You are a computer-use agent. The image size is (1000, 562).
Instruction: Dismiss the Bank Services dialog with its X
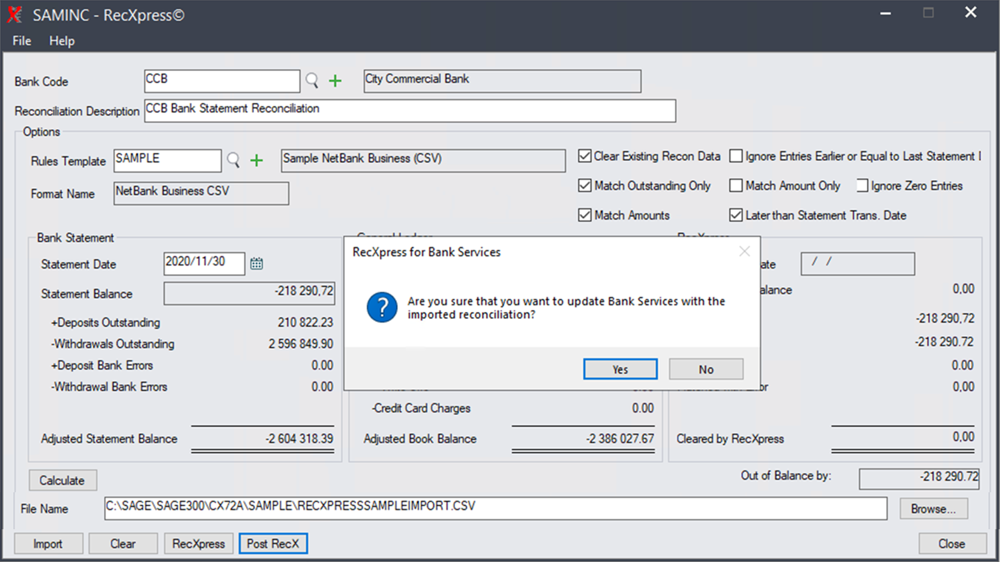click(744, 251)
